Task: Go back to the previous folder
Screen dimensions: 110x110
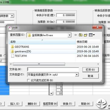Action: click(x=76, y=35)
